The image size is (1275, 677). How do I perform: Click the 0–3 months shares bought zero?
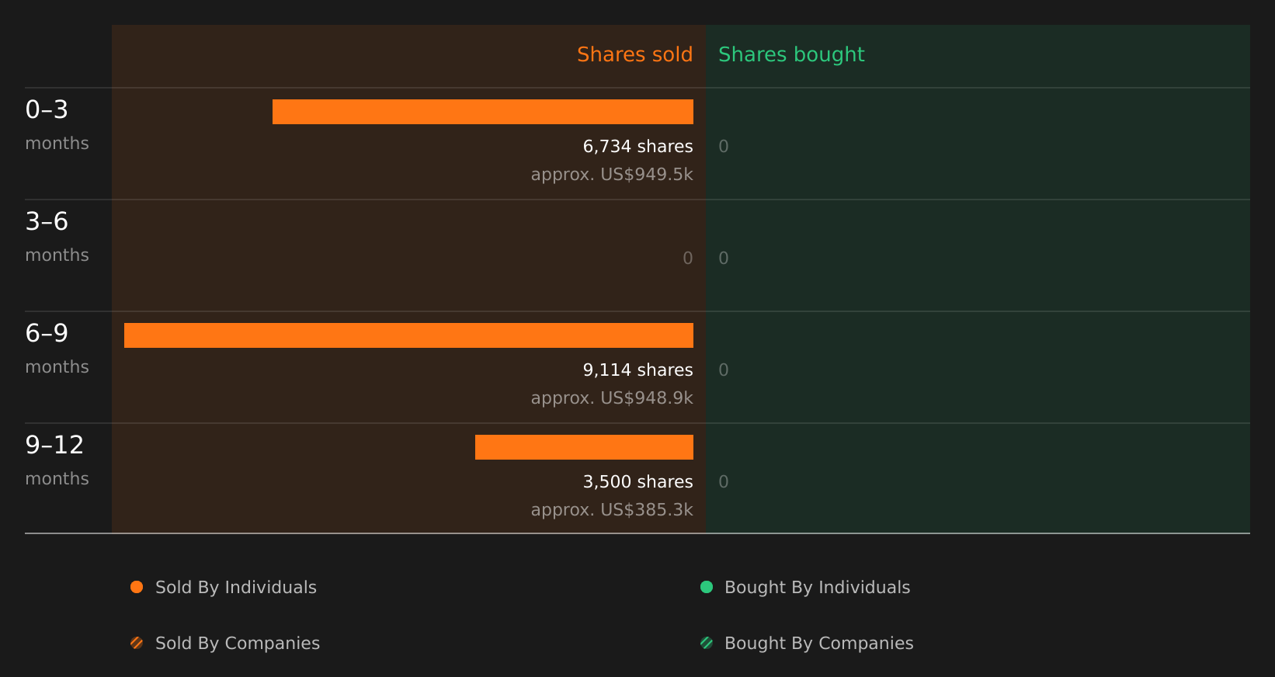click(x=724, y=146)
